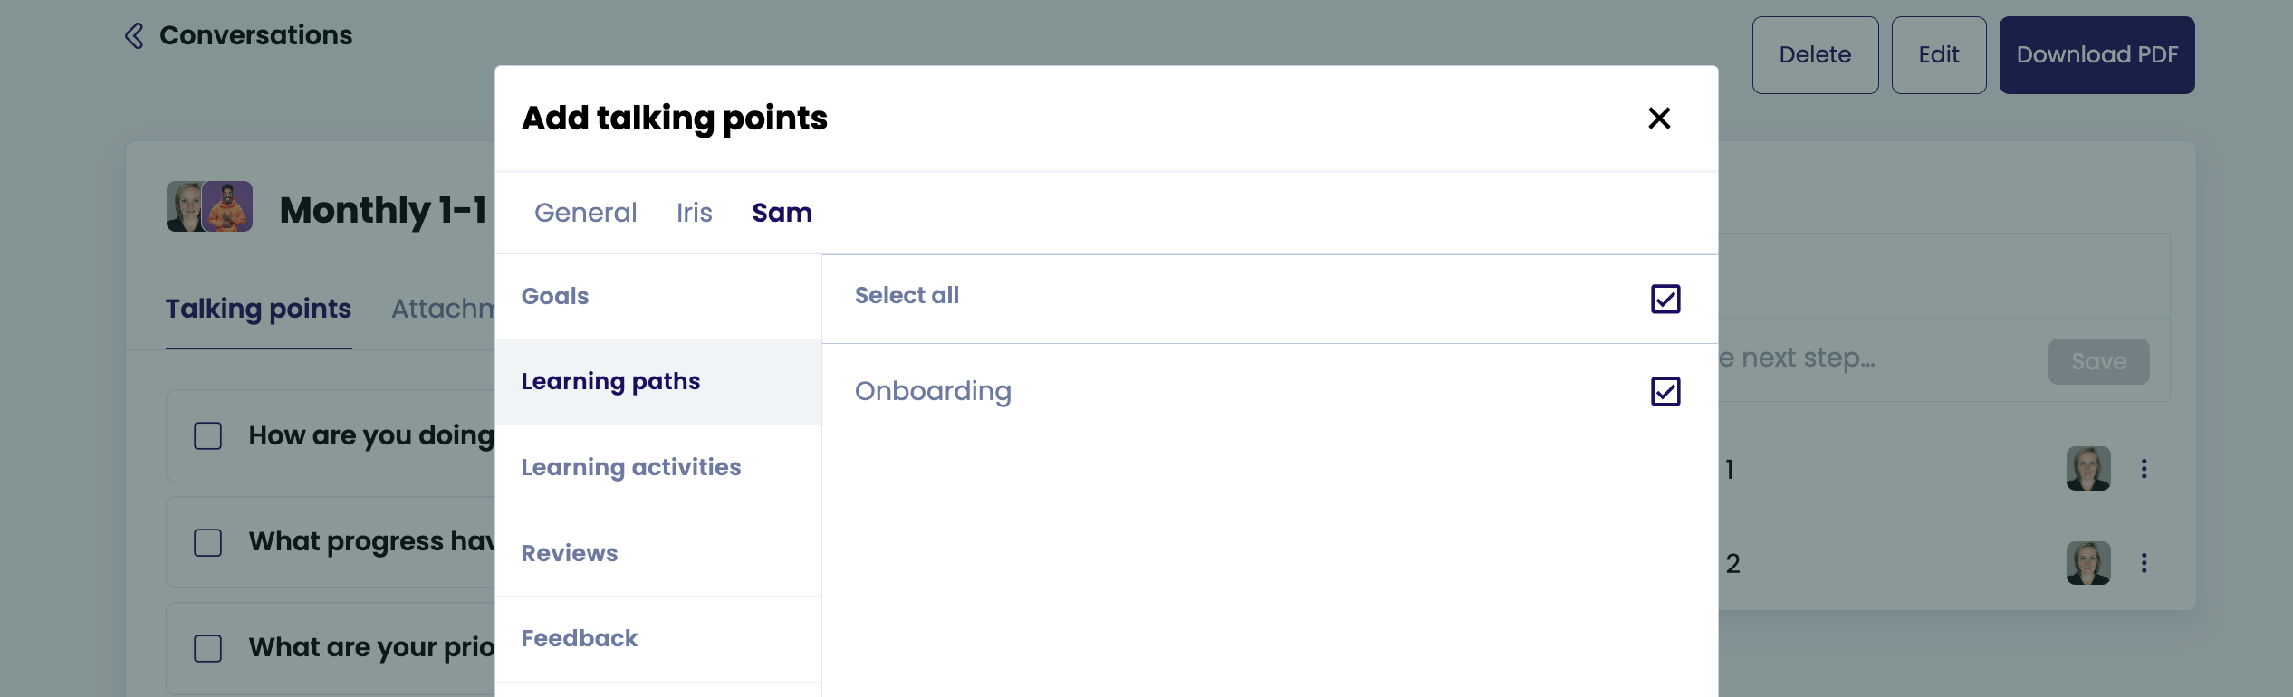Uncheck the Onboarding checkbox
This screenshot has height=697, width=2293.
click(1665, 392)
